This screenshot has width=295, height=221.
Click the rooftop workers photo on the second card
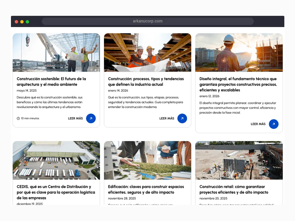pyautogui.click(x=147, y=52)
